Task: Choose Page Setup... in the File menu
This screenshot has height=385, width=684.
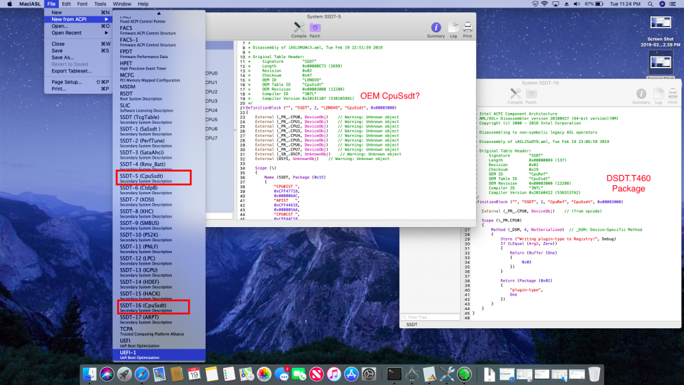Action: tap(78, 82)
